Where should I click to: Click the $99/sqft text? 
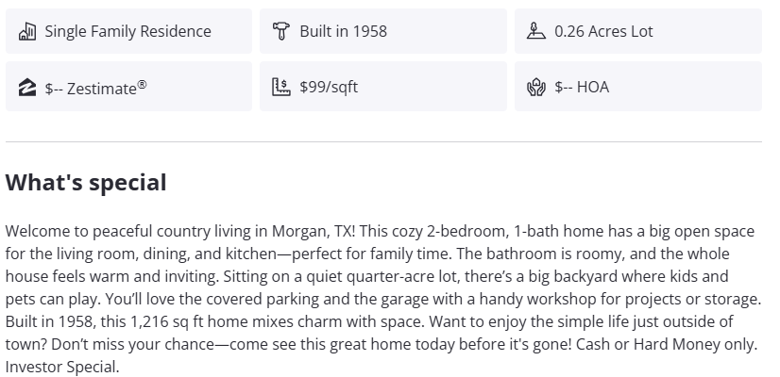329,88
